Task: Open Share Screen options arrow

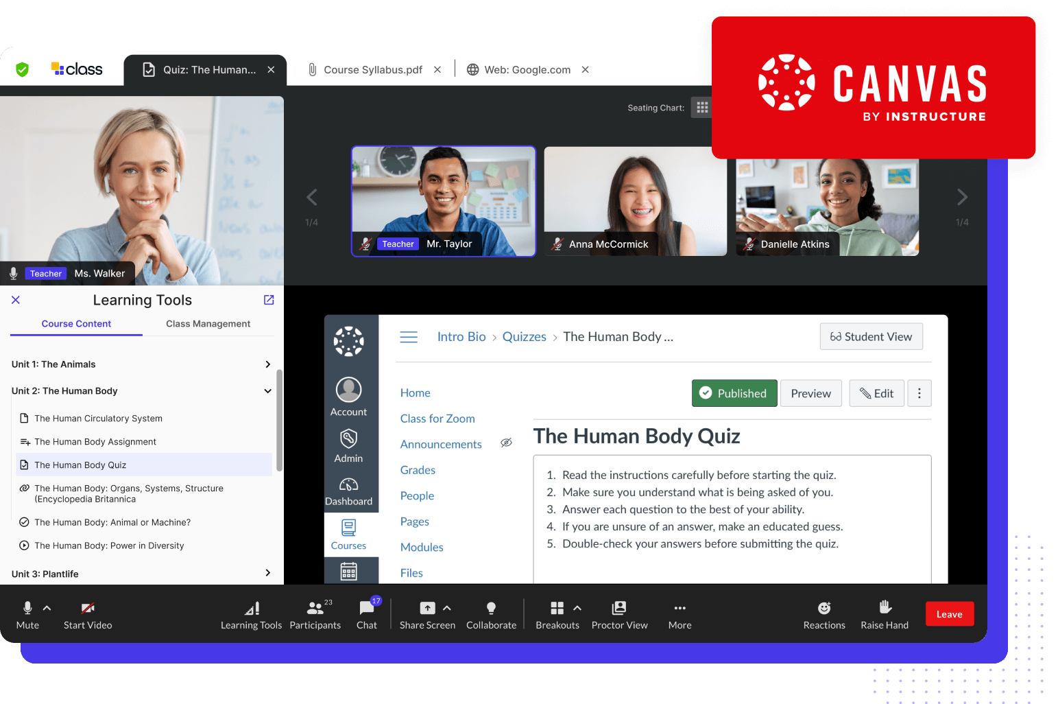Action: [447, 608]
